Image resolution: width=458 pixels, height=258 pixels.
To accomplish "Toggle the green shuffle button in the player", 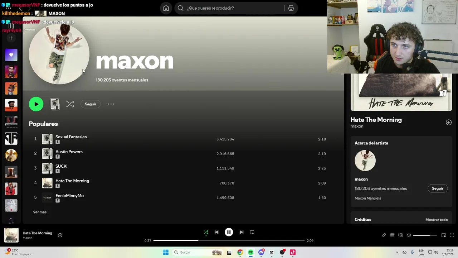I will point(206,232).
